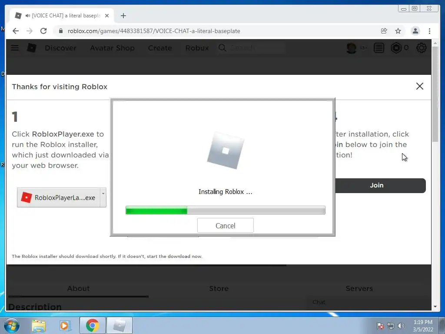
Task: Click the address bar URL
Action: coord(154,31)
